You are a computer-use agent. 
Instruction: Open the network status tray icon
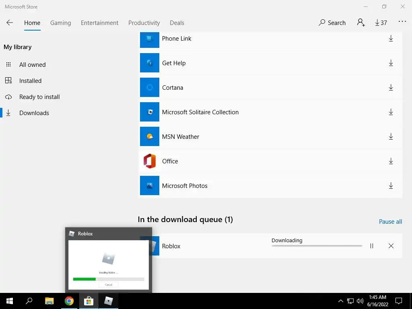click(x=350, y=301)
